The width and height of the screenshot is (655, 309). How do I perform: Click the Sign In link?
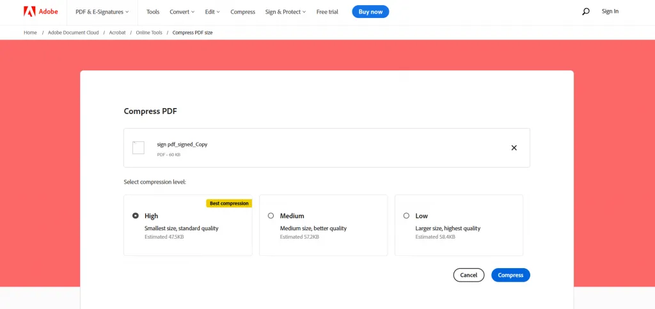point(610,12)
